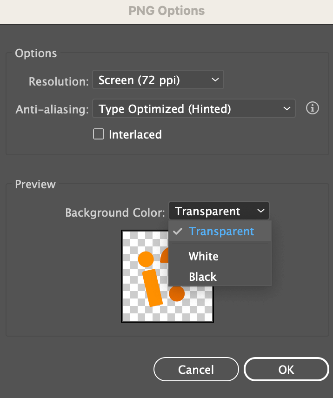Image resolution: width=333 pixels, height=398 pixels.
Task: Select Transparent from the background color list
Action: pyautogui.click(x=221, y=231)
